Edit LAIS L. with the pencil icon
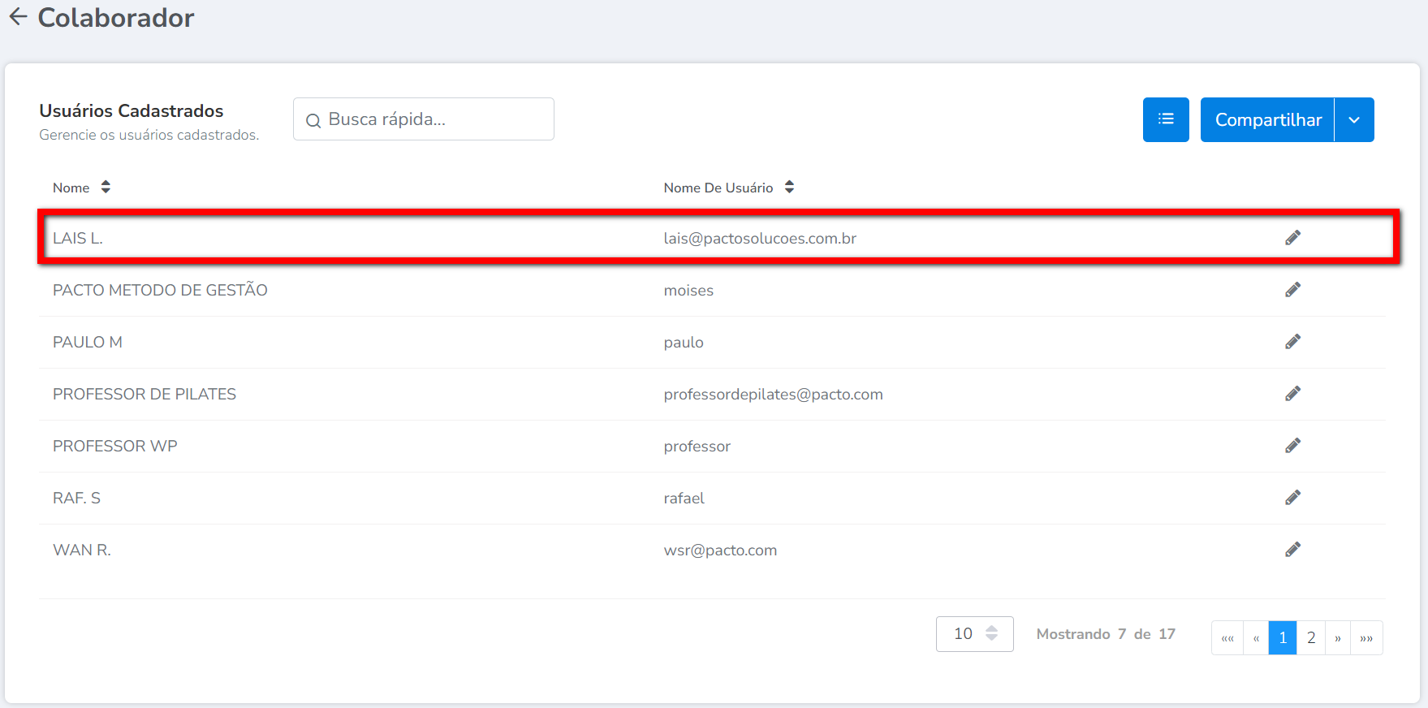Screen dimensions: 1428x708 [1292, 238]
